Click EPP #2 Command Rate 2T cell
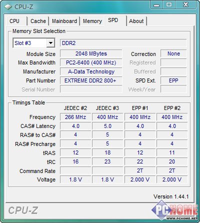 (172, 170)
